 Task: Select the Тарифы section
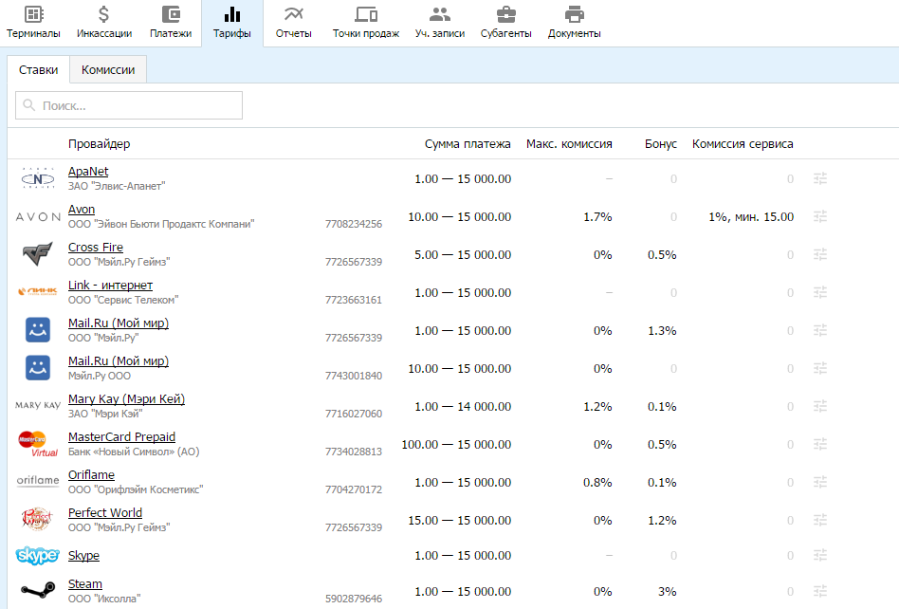point(232,23)
